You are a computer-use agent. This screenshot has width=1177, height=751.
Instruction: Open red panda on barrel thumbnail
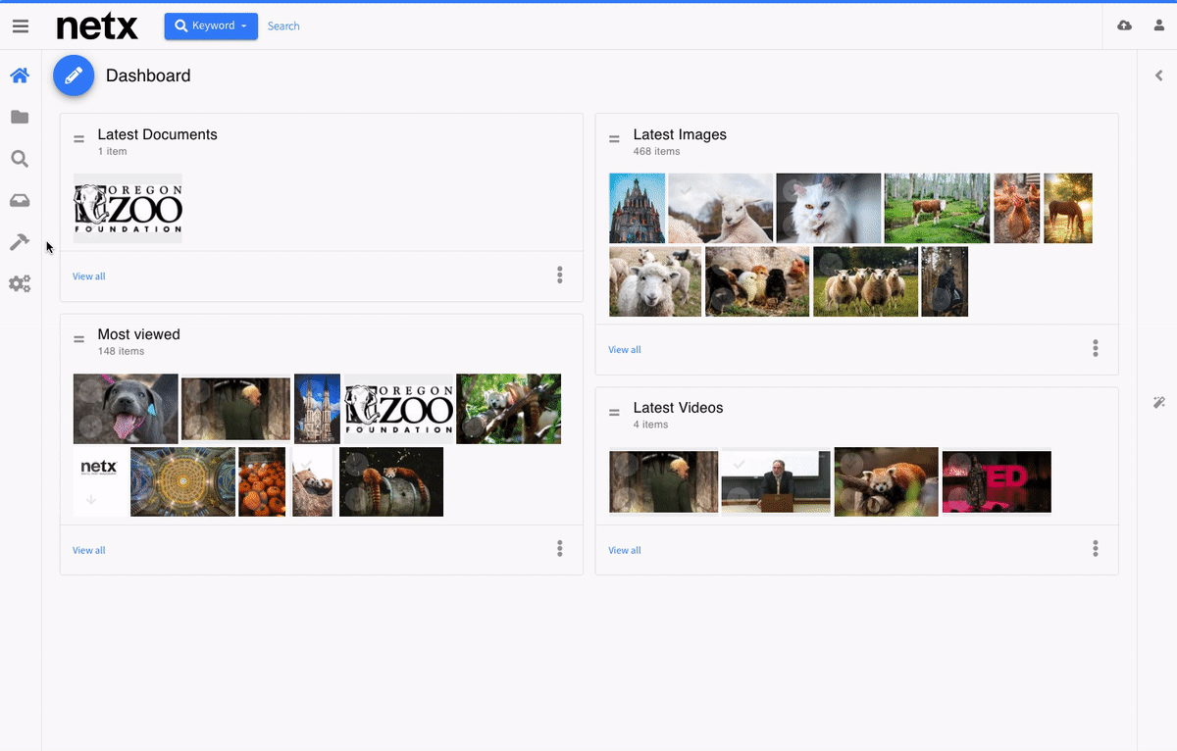click(390, 481)
